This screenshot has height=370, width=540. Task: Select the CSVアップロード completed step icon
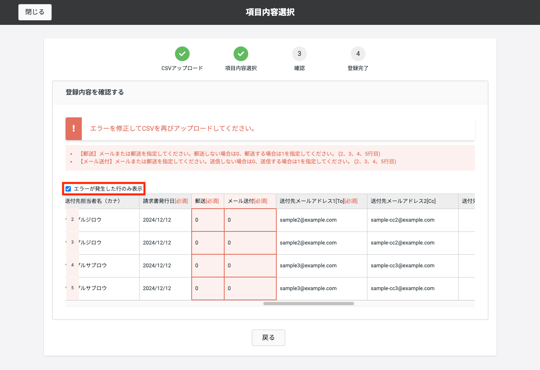[x=182, y=53]
